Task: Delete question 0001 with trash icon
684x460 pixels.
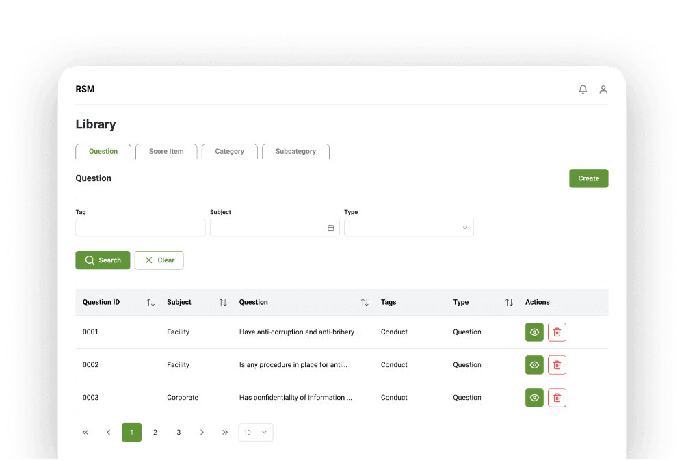Action: (557, 332)
